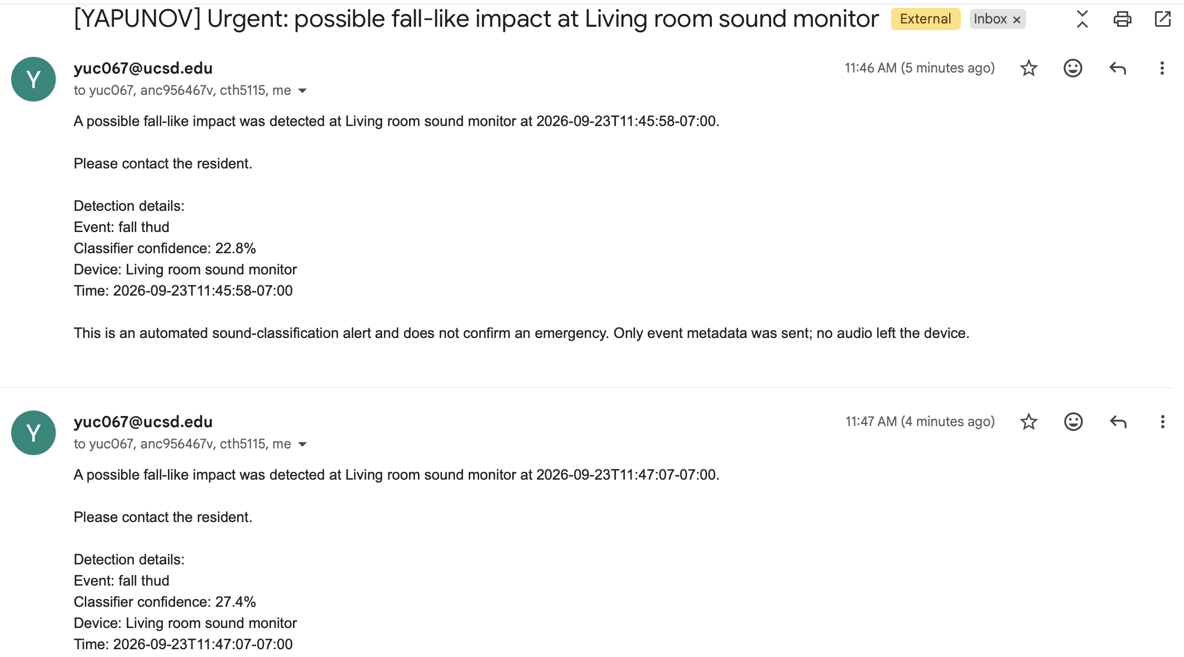Screen dimensions: 1184x657
Task: Open More options for first message
Action: pyautogui.click(x=1162, y=68)
